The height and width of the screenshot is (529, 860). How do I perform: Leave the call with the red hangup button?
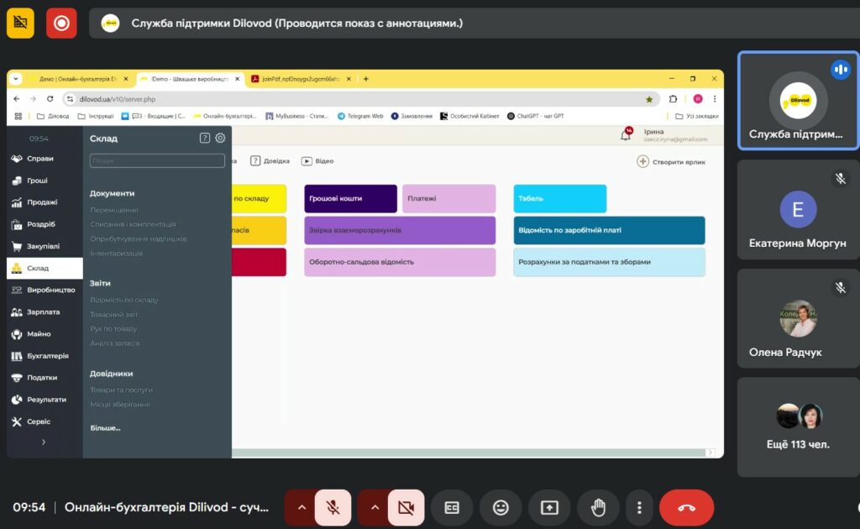pyautogui.click(x=687, y=508)
